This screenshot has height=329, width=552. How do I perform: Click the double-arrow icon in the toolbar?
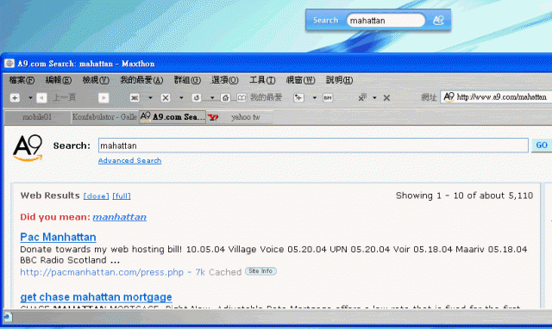click(x=135, y=97)
